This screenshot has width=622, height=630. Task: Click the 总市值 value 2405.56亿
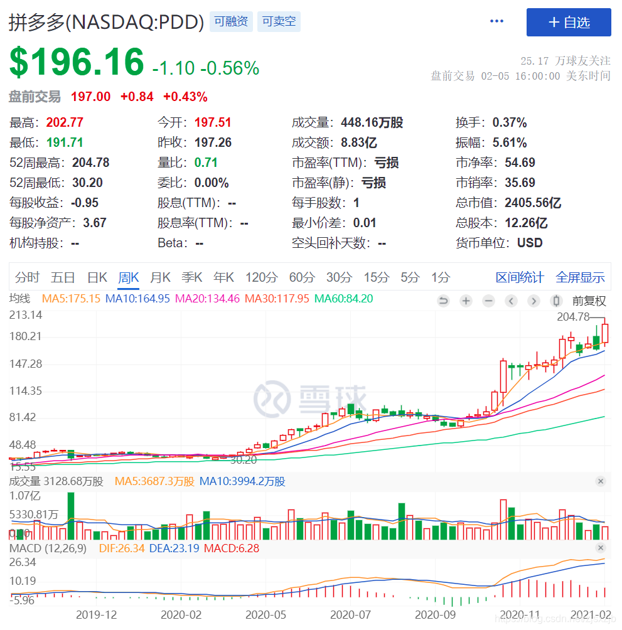(x=533, y=203)
